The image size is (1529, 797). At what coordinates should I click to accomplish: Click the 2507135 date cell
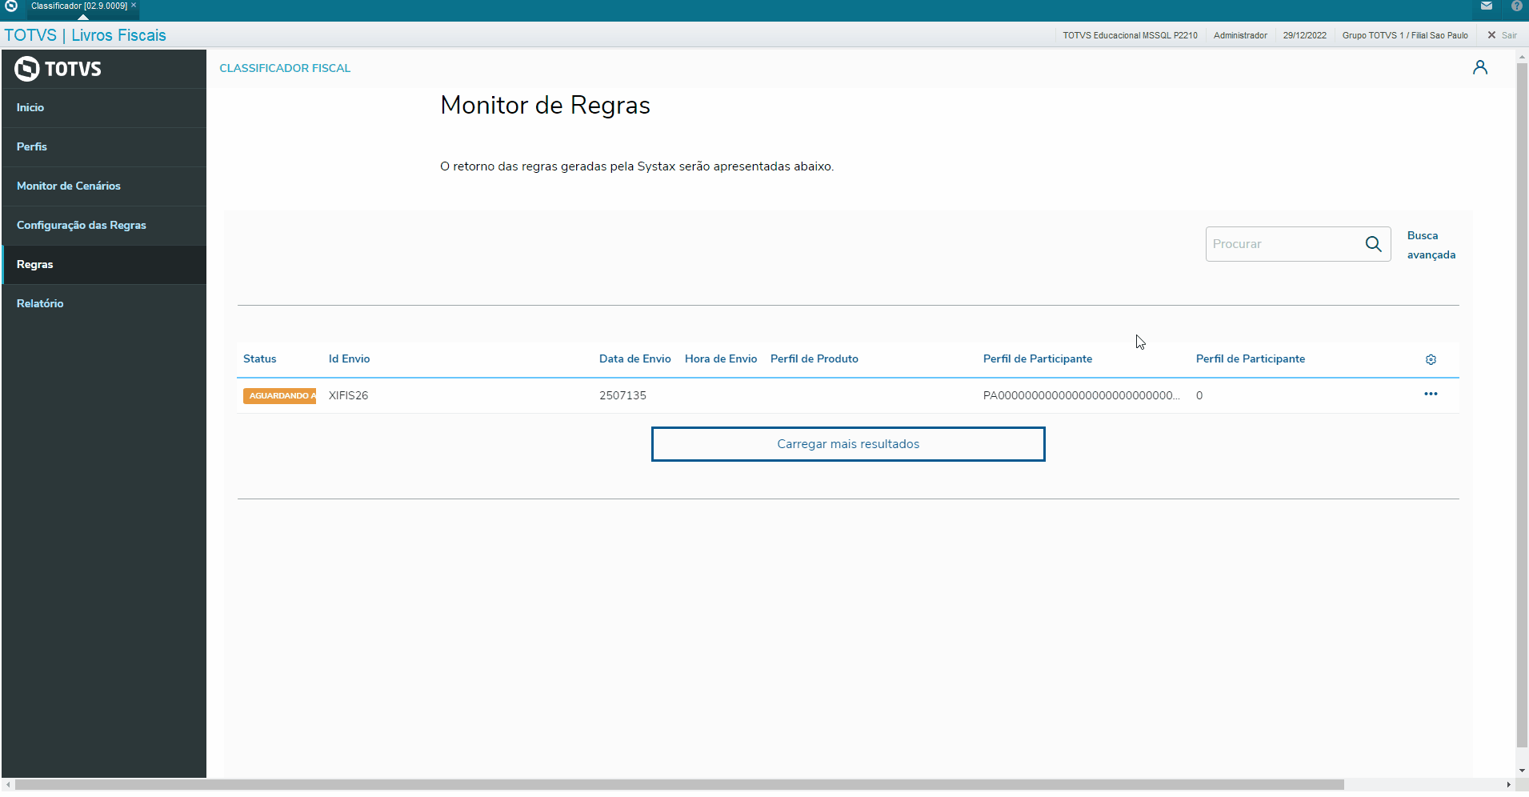pos(622,396)
